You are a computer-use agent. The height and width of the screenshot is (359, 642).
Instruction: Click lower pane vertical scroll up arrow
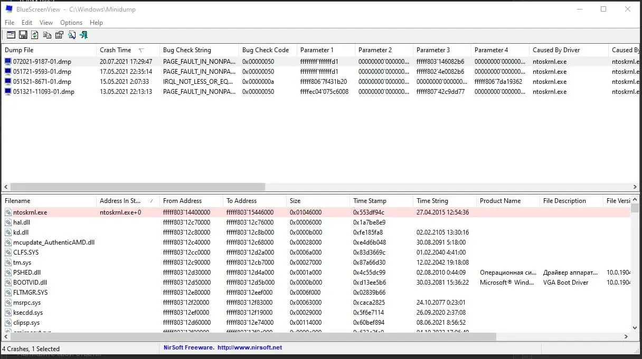pos(635,200)
